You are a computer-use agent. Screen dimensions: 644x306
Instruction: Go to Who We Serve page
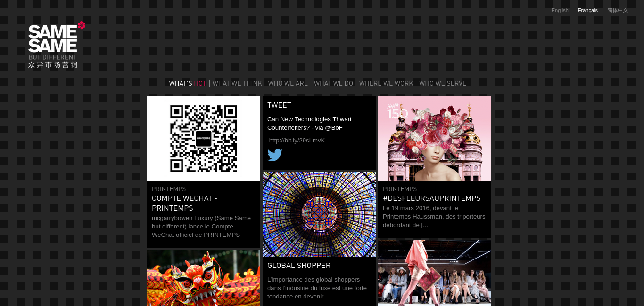pyautogui.click(x=443, y=83)
